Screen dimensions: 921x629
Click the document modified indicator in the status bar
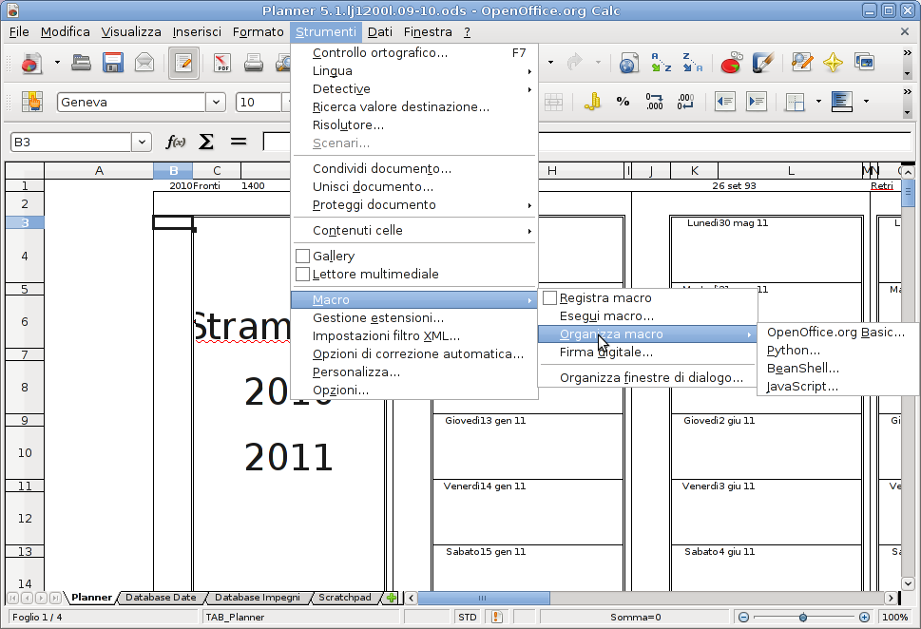[x=497, y=617]
